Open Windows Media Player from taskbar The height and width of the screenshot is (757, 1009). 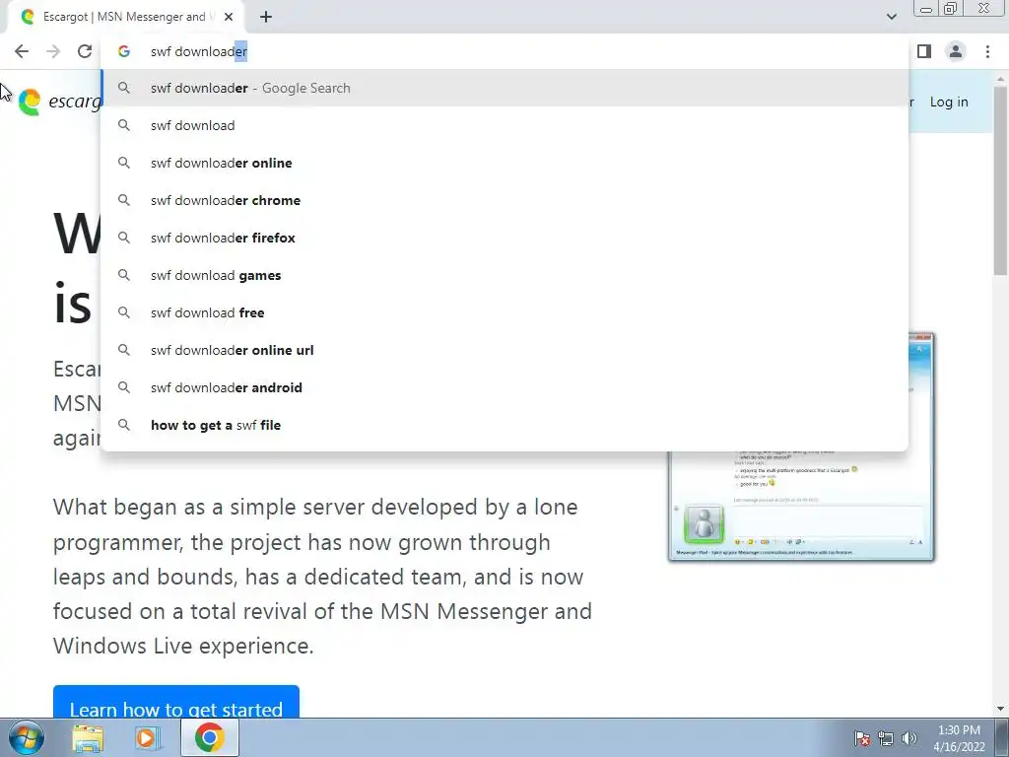click(148, 738)
